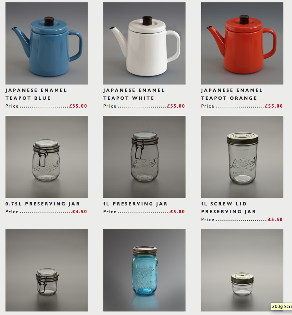Click the Japanese Enamel Teapot White title
Image resolution: width=292 pixels, height=315 pixels.
[x=134, y=94]
